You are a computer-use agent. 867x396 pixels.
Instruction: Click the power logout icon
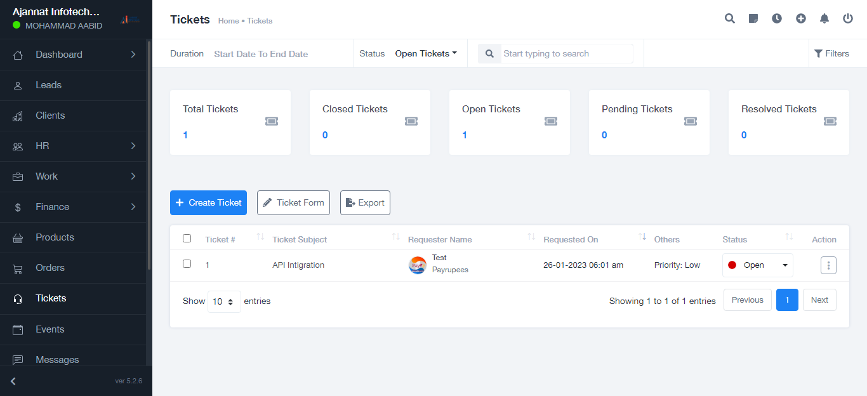pos(848,18)
